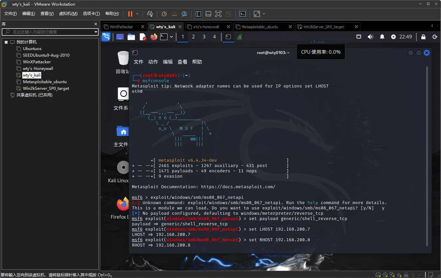Open the terminal emulator panel launcher

(x=164, y=37)
